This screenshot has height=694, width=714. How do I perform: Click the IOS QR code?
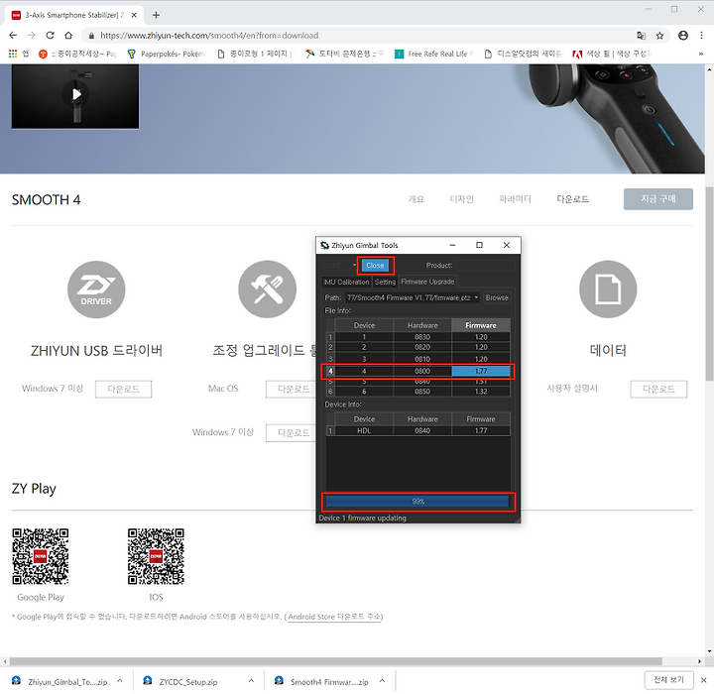click(156, 556)
